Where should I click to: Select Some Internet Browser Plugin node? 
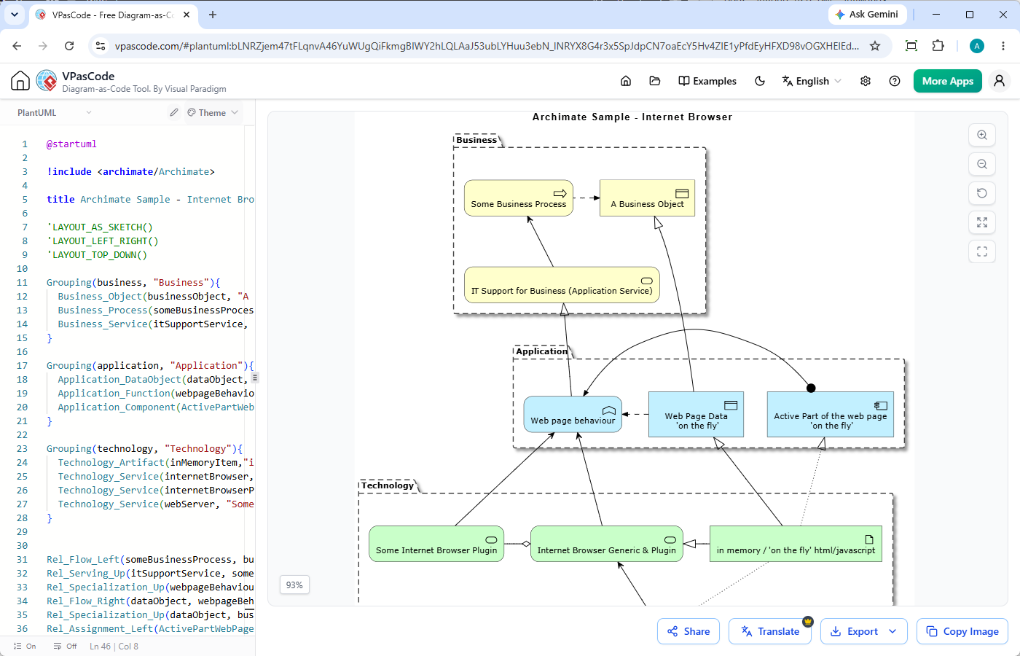436,544
